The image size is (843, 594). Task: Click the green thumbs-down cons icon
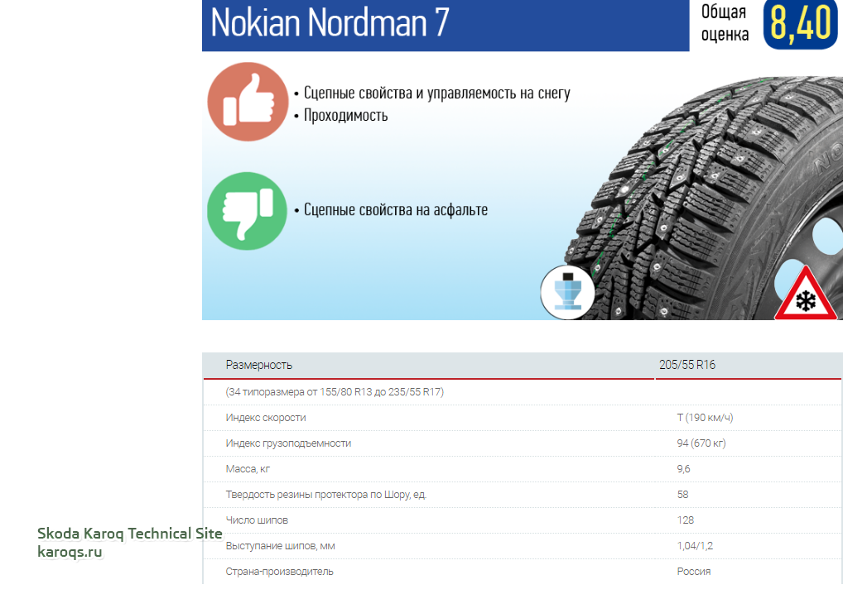tap(248, 211)
